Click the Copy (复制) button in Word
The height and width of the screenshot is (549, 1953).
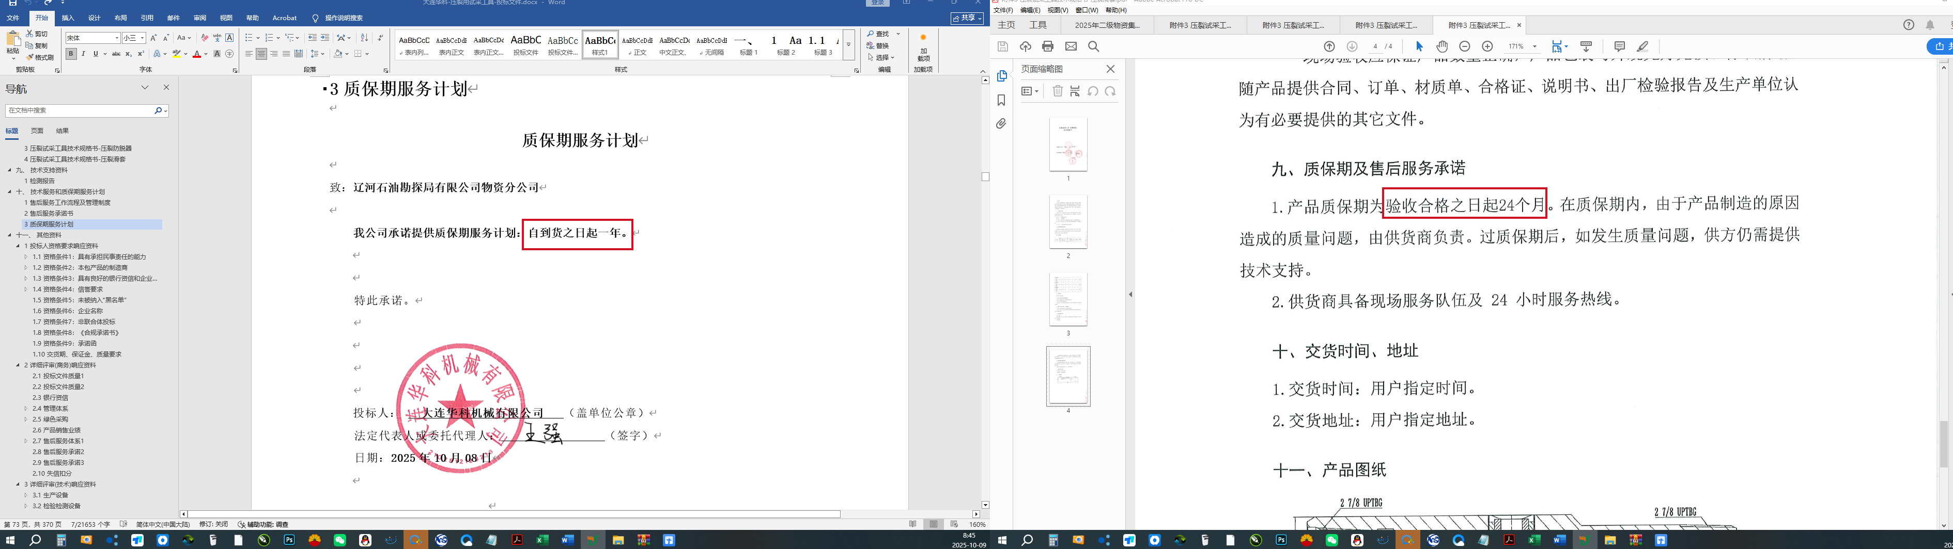(x=36, y=45)
